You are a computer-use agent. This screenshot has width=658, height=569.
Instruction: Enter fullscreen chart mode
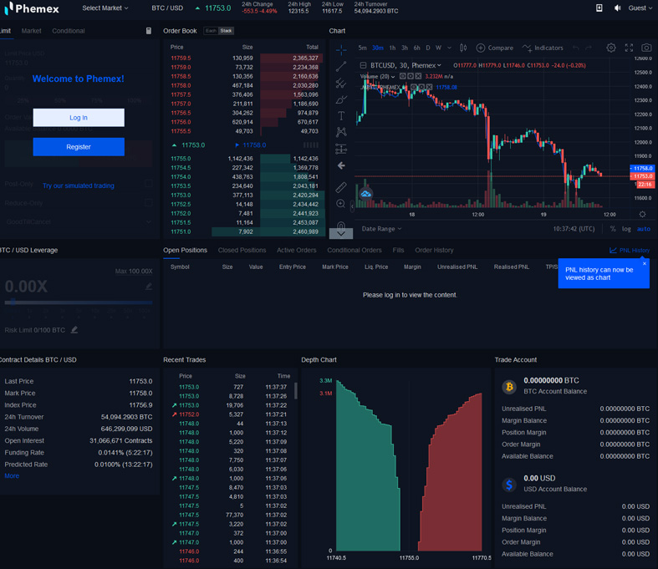pos(629,48)
